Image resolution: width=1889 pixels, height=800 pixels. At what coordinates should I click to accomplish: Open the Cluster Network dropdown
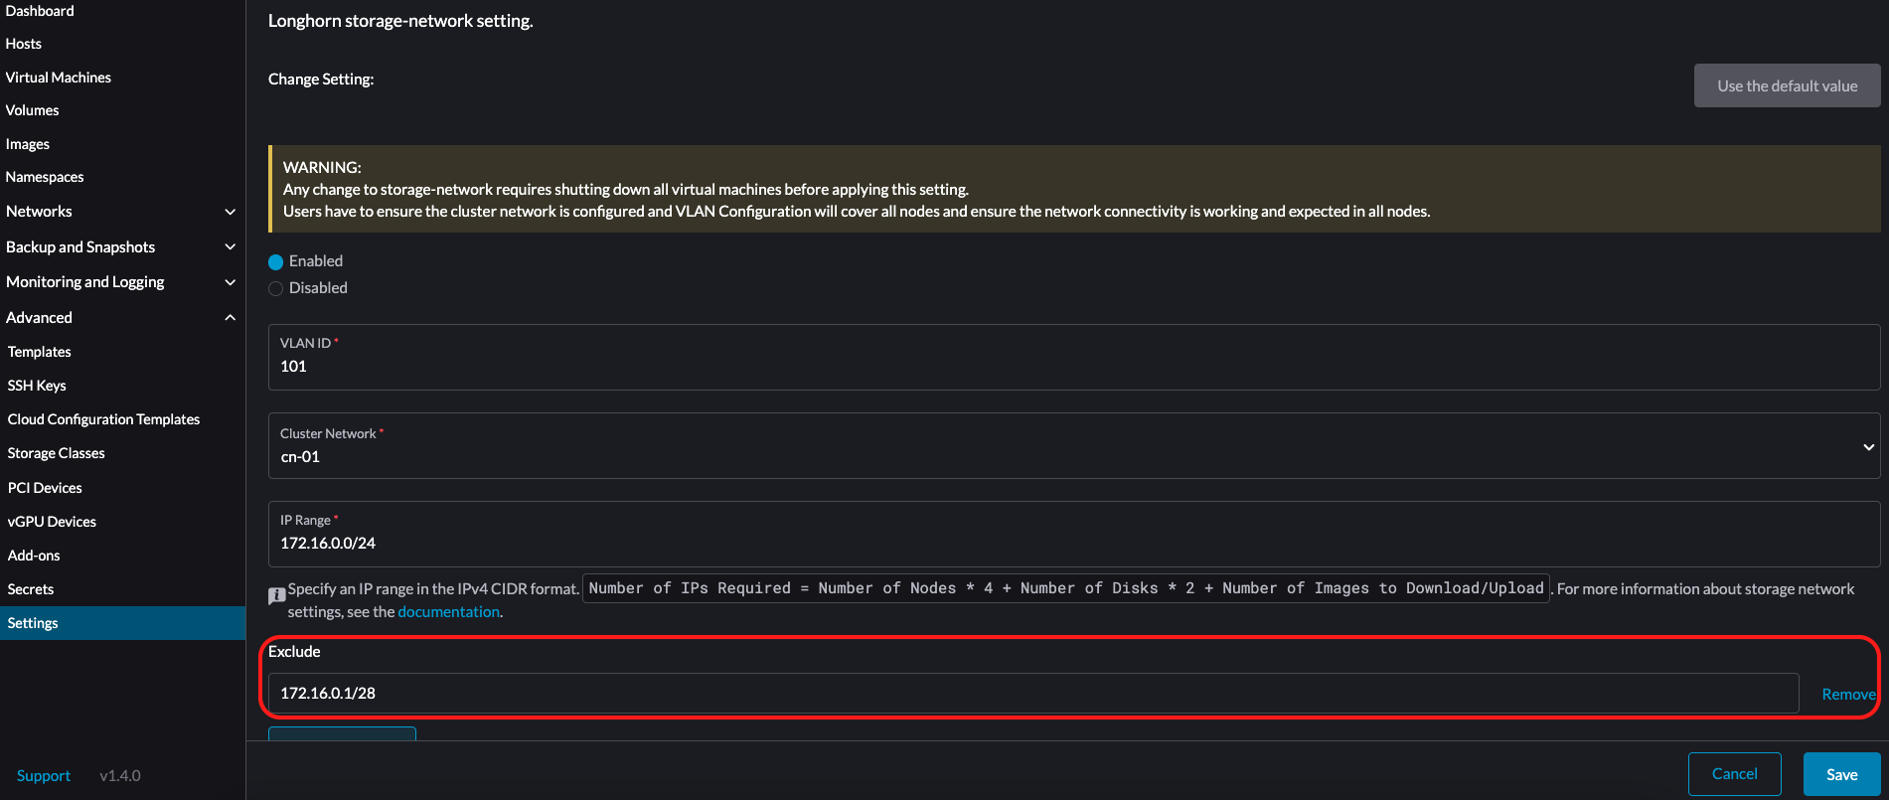[x=1073, y=447]
